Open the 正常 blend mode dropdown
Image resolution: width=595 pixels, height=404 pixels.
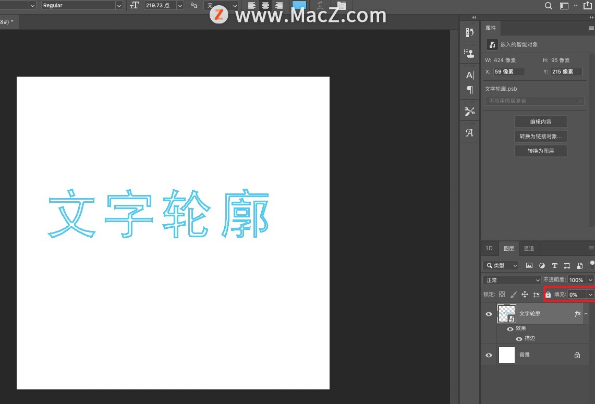pos(512,280)
